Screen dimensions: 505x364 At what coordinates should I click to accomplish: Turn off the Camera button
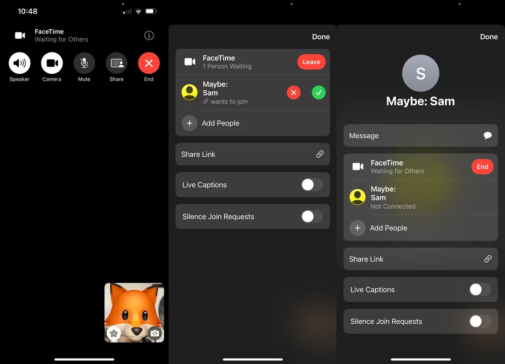(52, 63)
